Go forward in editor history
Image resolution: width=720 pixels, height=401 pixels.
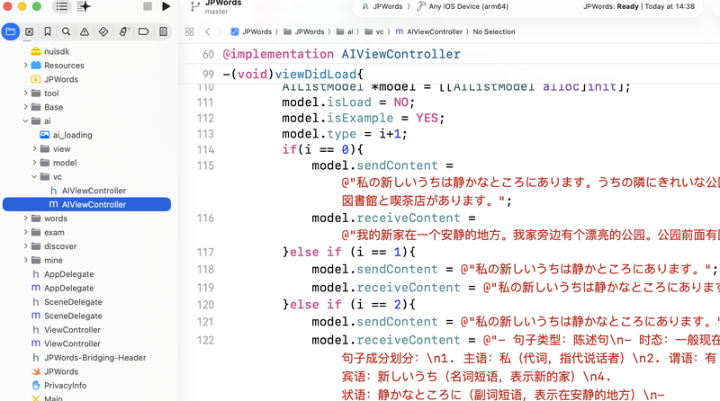tap(220, 31)
